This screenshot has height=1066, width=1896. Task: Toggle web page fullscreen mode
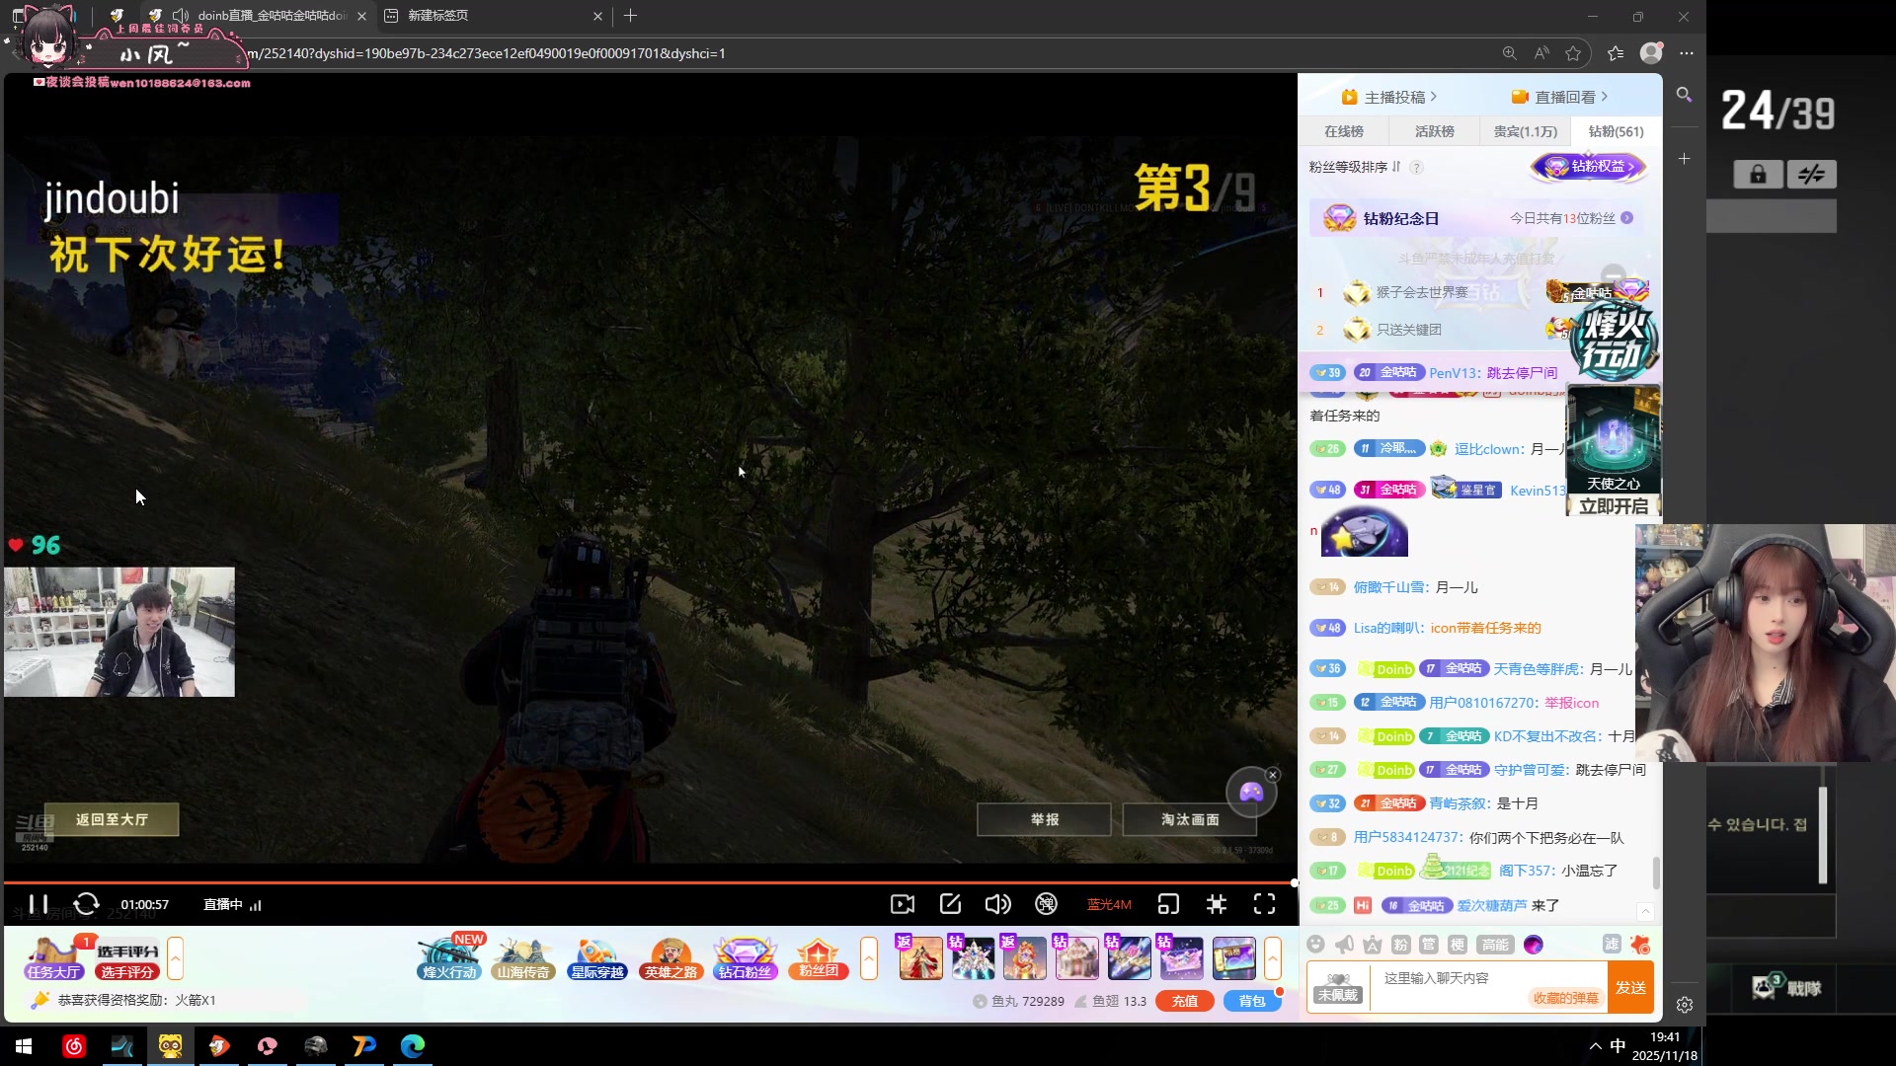click(x=1217, y=904)
